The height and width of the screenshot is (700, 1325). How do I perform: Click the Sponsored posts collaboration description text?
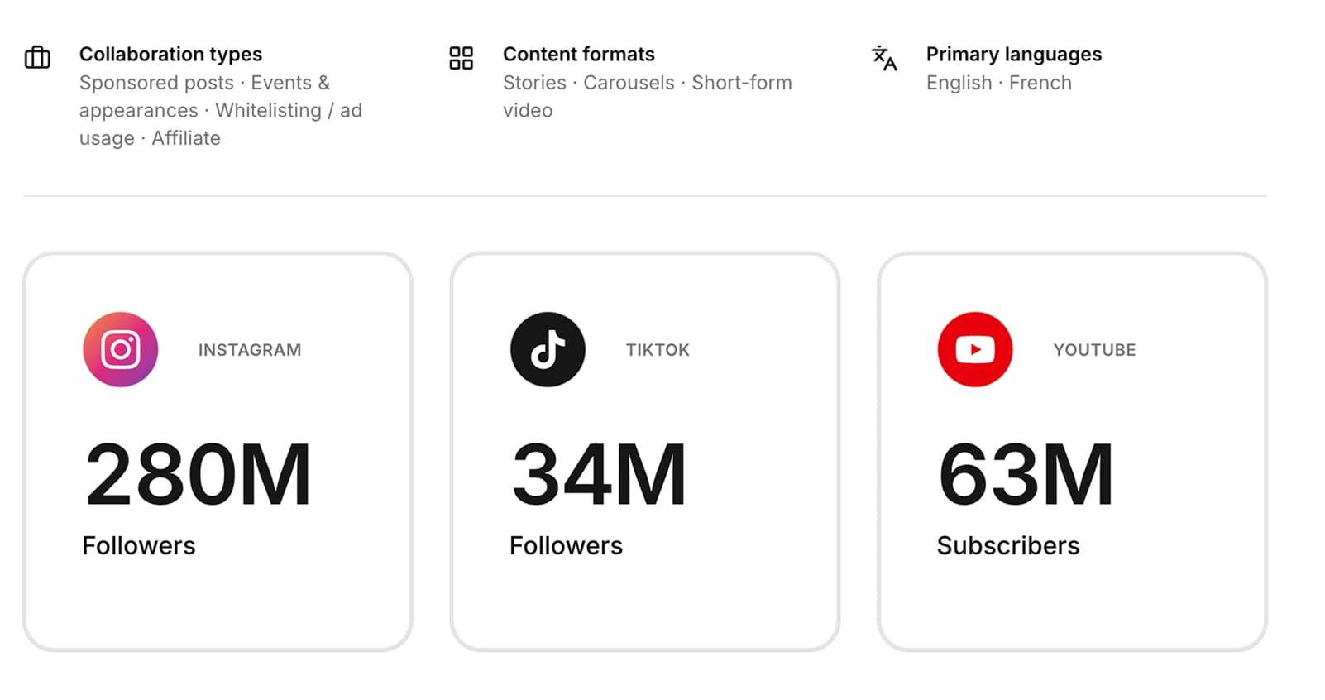point(220,110)
